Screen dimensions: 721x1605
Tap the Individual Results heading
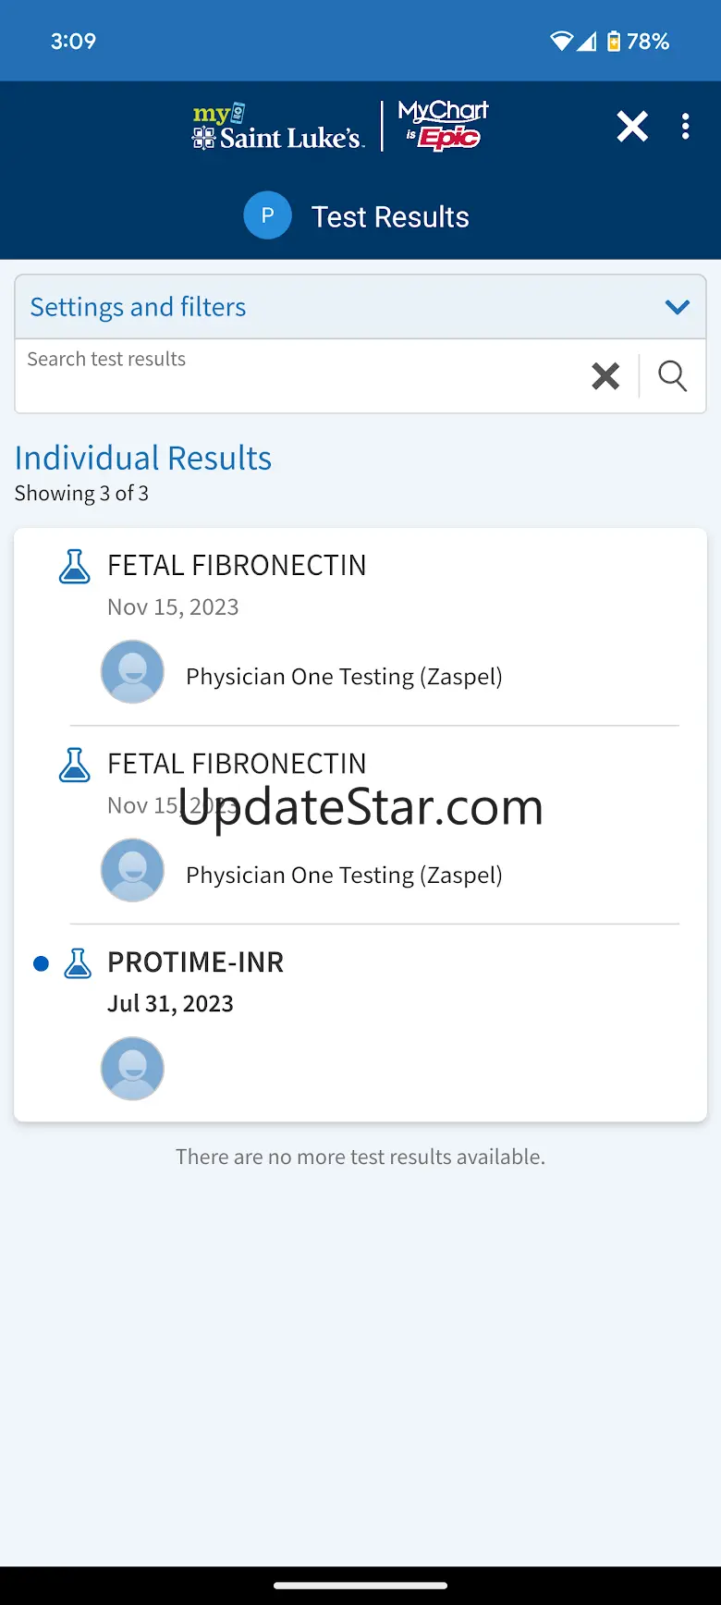[x=143, y=459]
